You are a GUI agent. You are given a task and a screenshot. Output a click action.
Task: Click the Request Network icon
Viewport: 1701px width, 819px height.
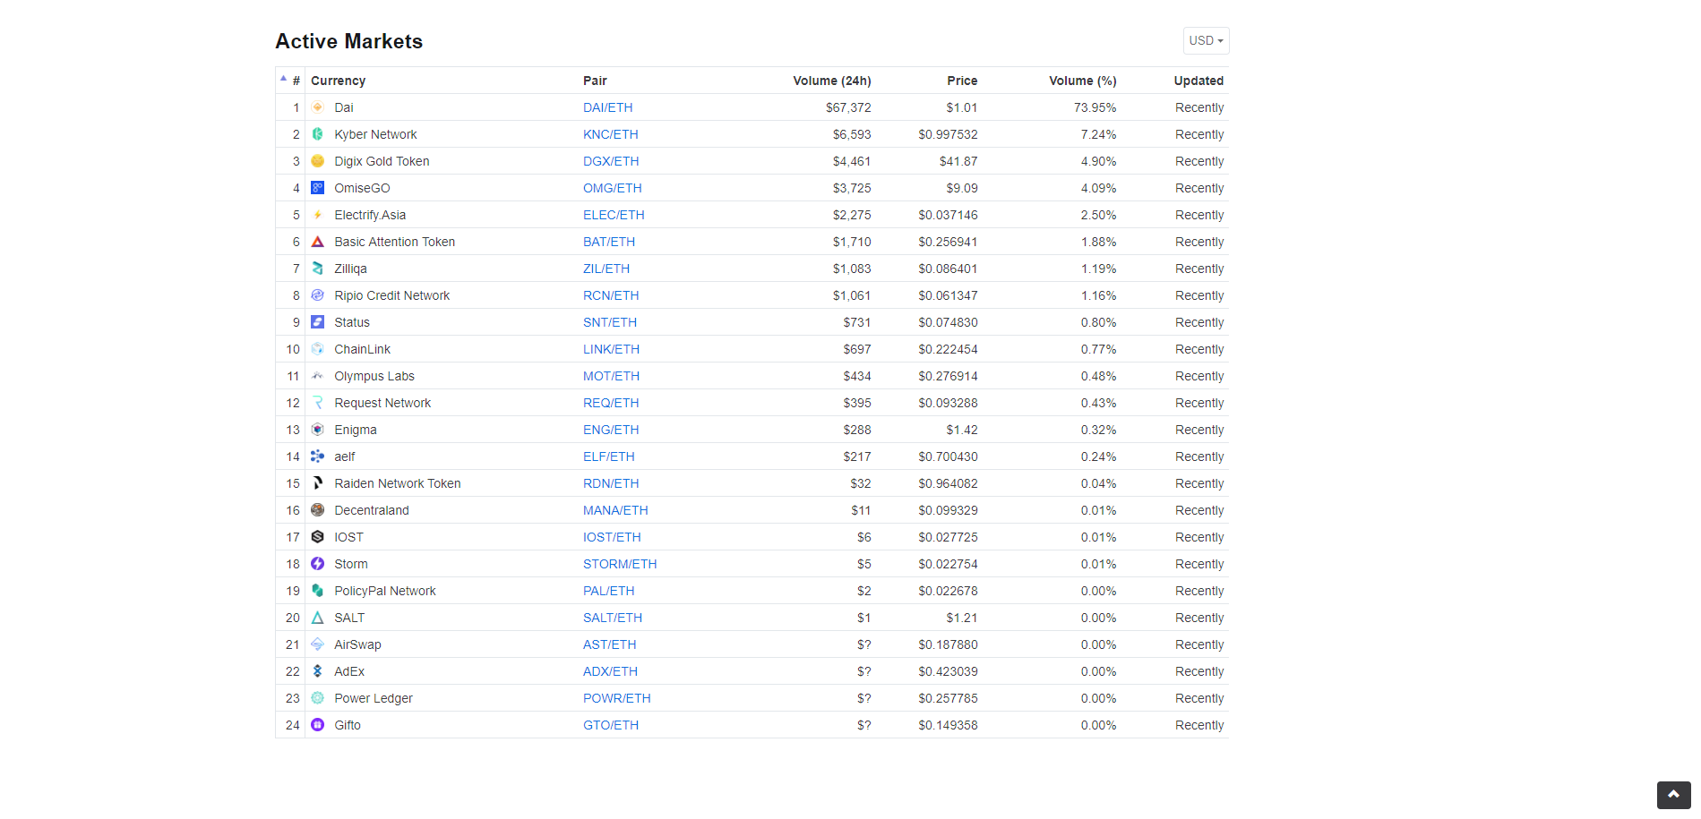pyautogui.click(x=317, y=403)
